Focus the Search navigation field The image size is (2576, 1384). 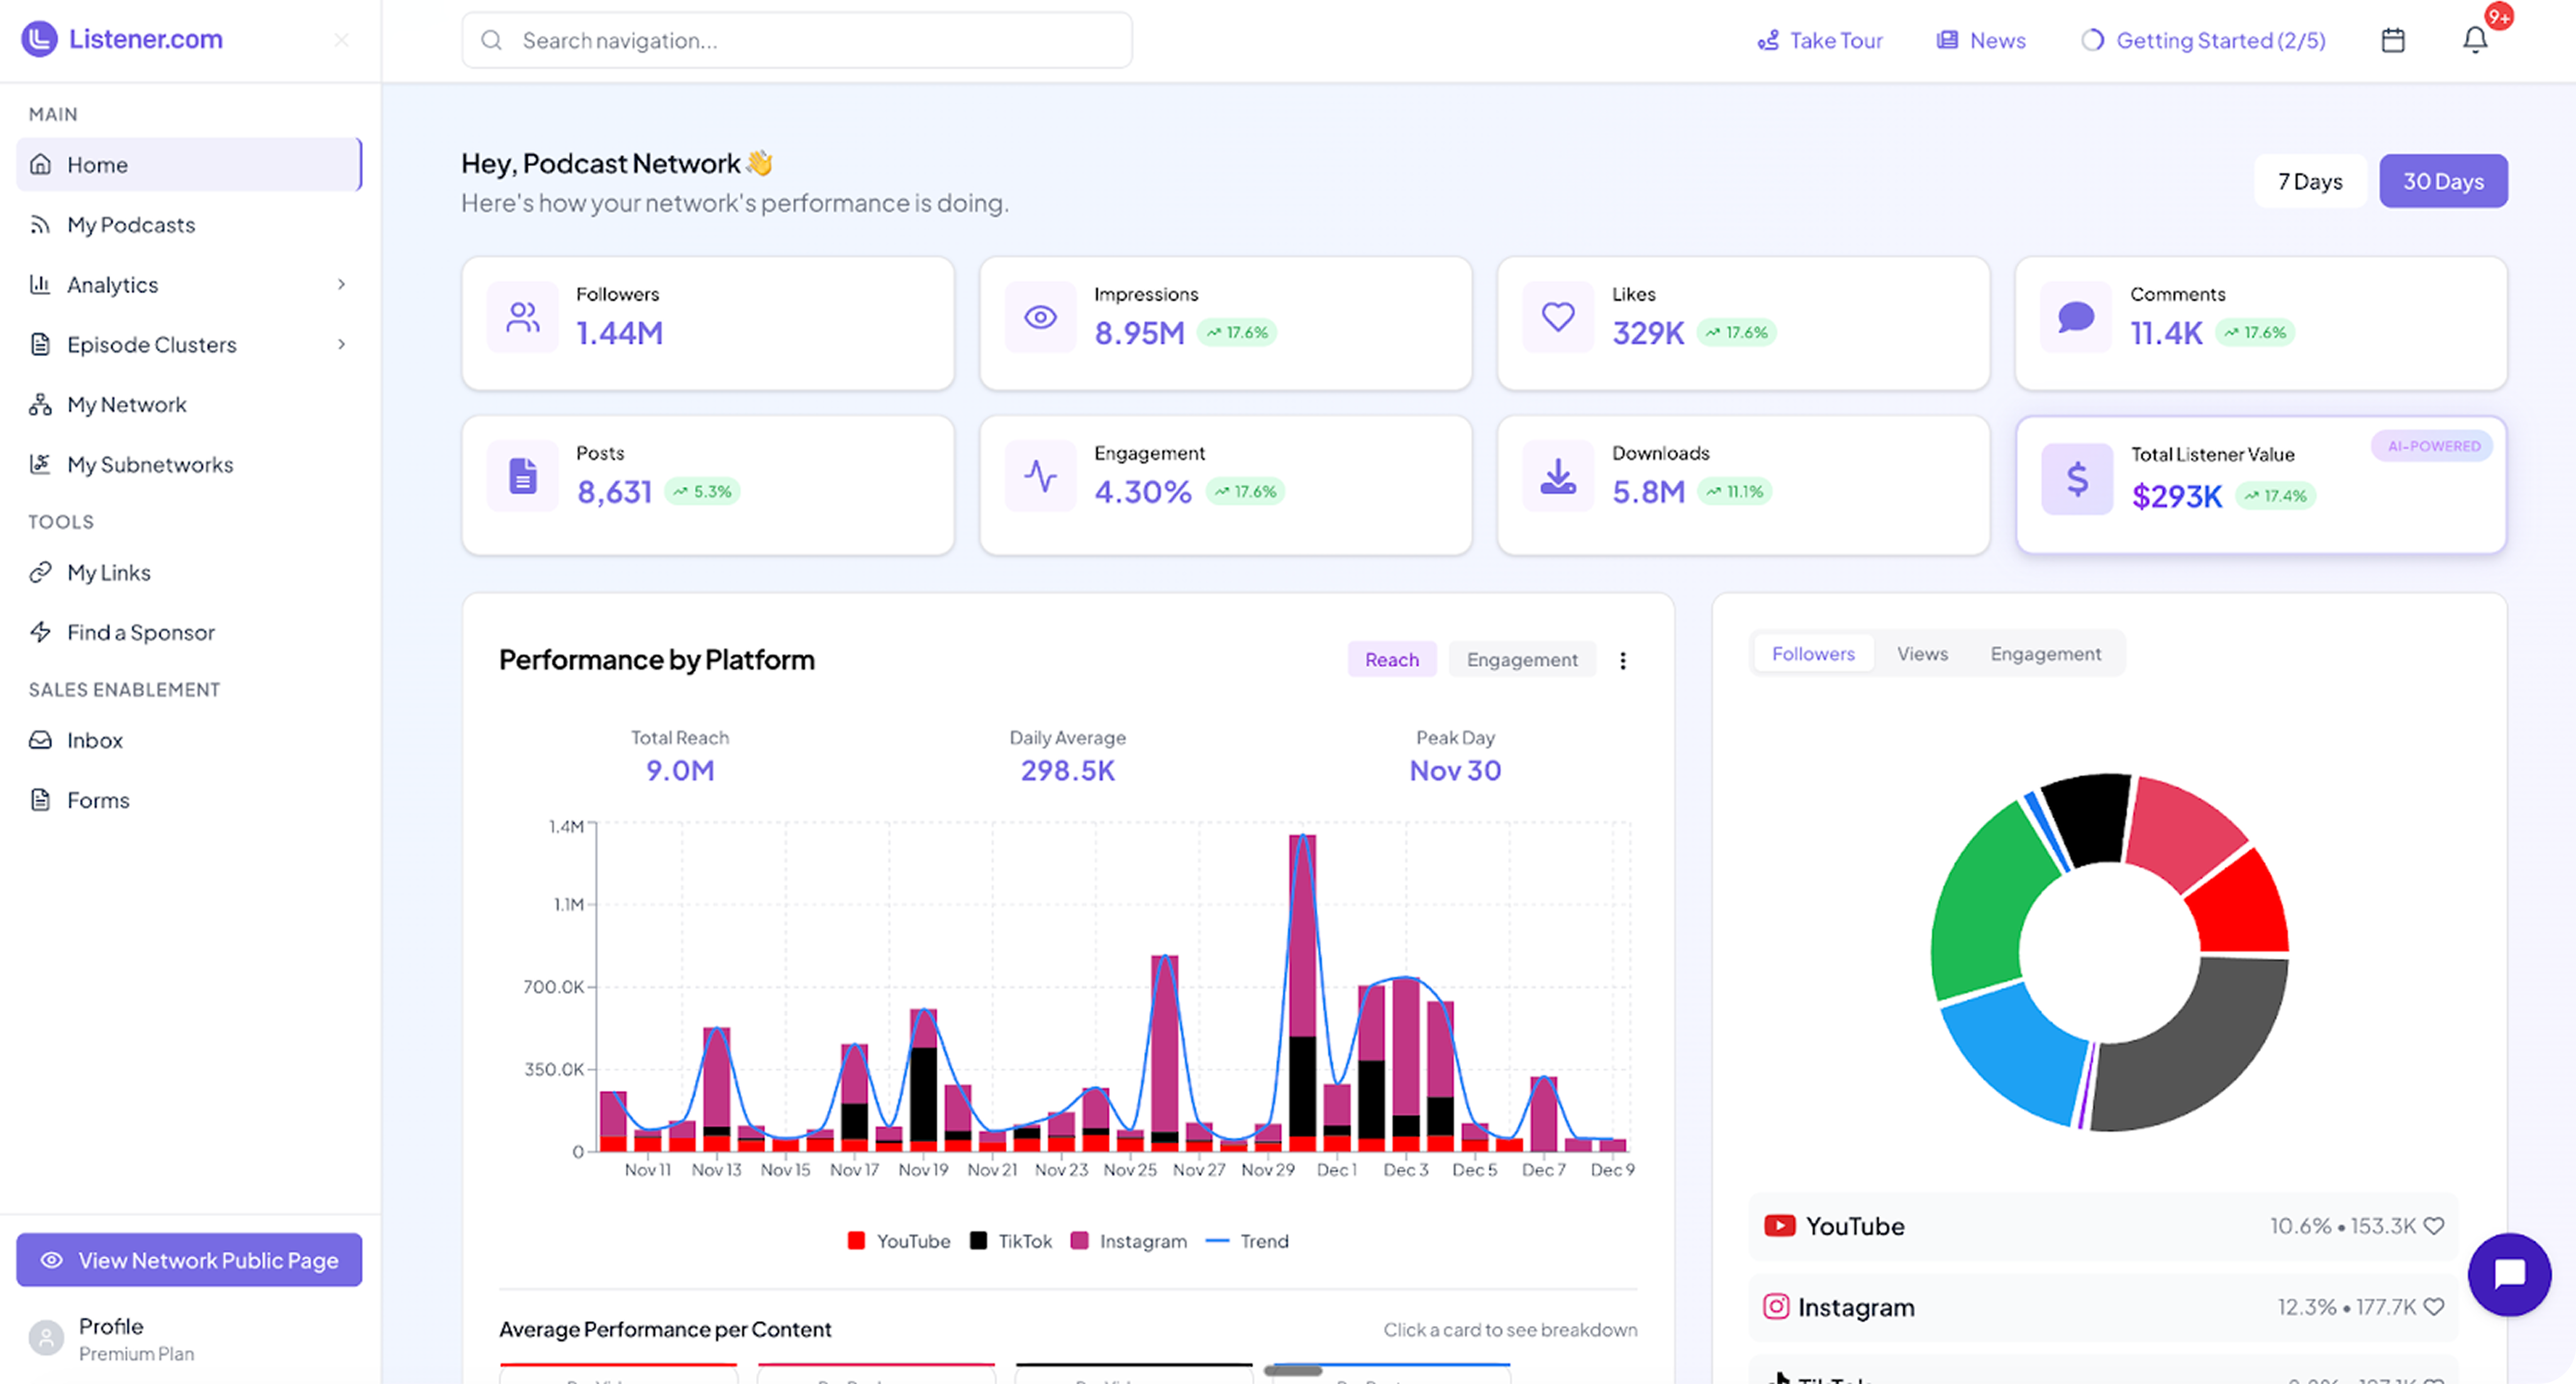(797, 40)
